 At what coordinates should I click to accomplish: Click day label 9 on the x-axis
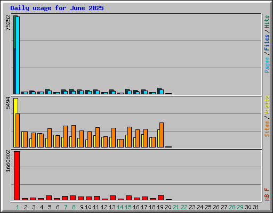click(x=82, y=207)
